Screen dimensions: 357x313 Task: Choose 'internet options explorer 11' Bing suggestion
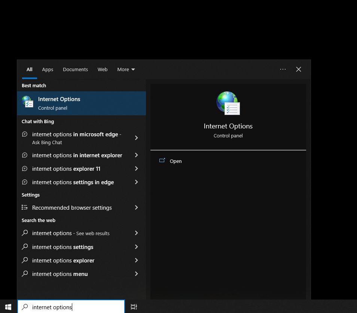click(x=66, y=169)
